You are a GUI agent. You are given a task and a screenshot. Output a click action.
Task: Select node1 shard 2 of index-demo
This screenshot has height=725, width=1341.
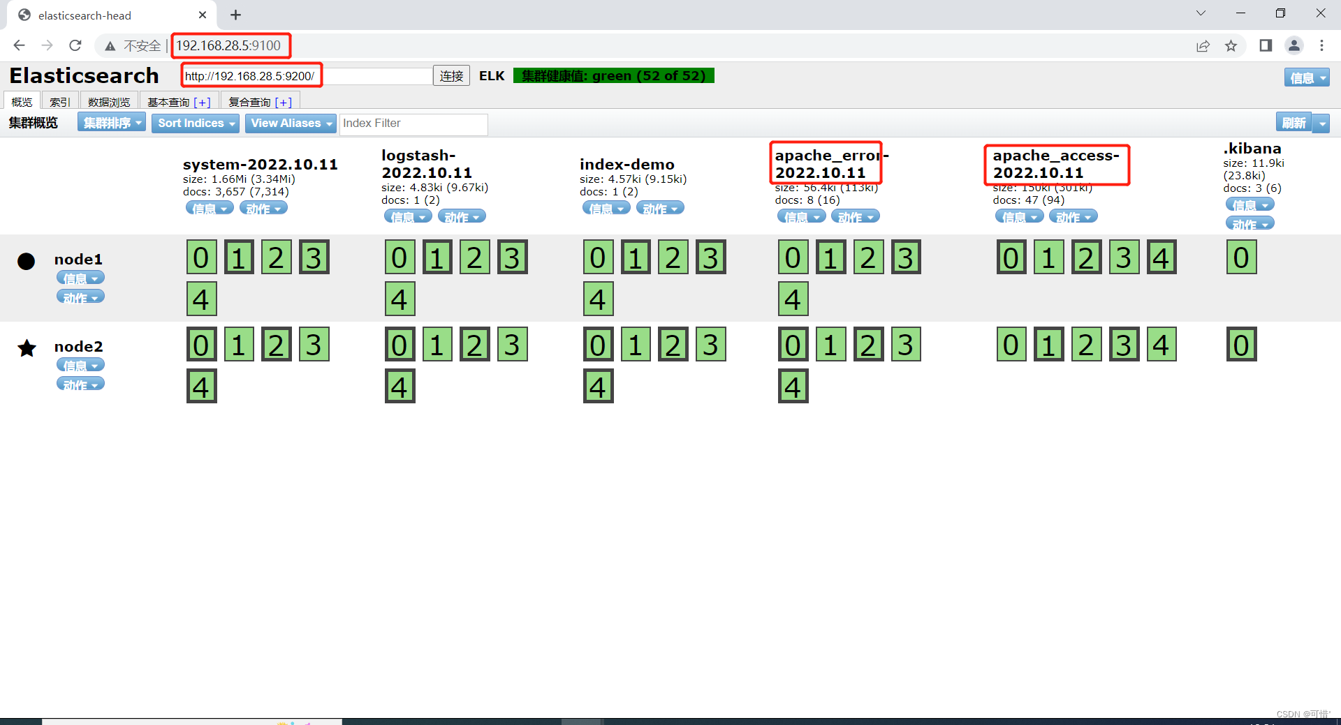673,257
